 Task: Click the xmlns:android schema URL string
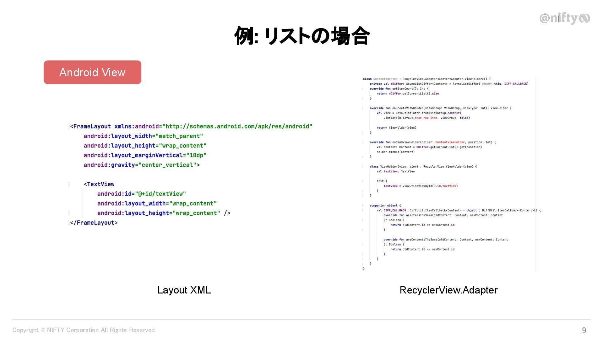point(237,126)
